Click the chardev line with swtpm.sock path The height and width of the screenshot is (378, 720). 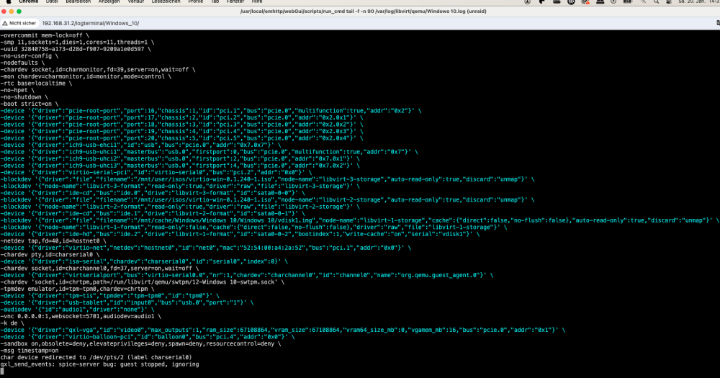pos(143,282)
